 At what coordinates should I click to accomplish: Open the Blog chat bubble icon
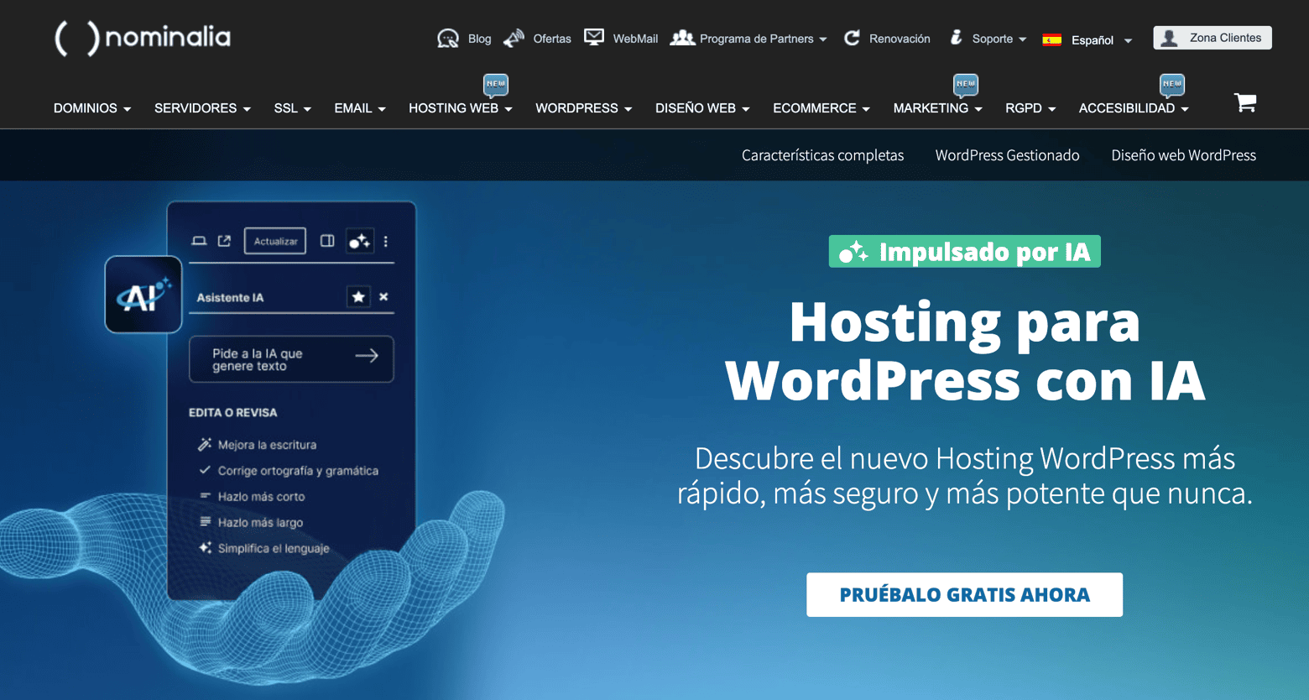448,39
